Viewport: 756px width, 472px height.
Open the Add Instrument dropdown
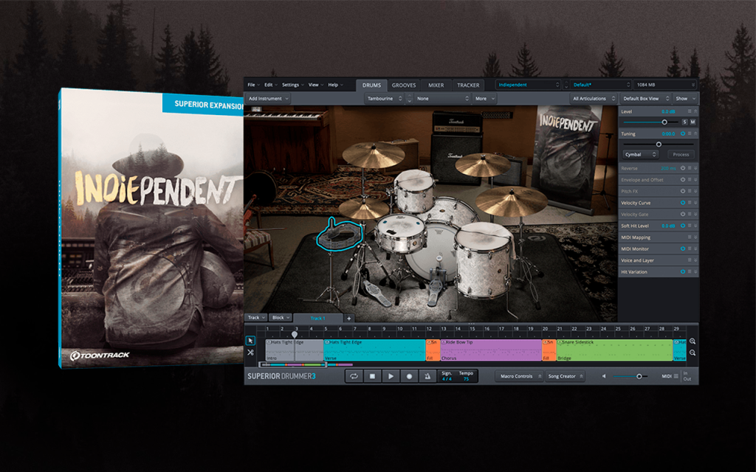pyautogui.click(x=269, y=98)
